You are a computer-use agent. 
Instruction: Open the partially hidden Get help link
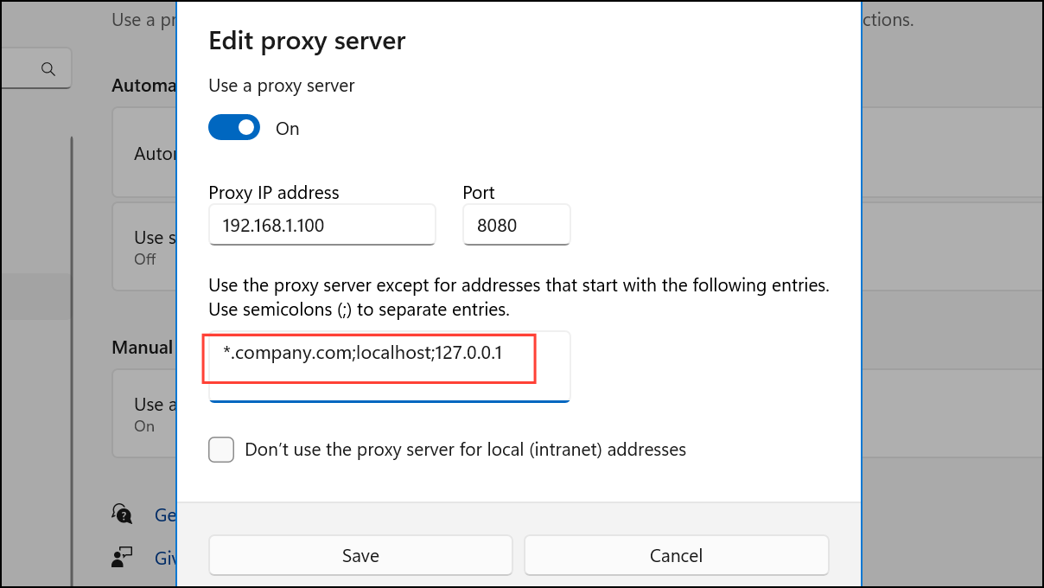pyautogui.click(x=165, y=515)
